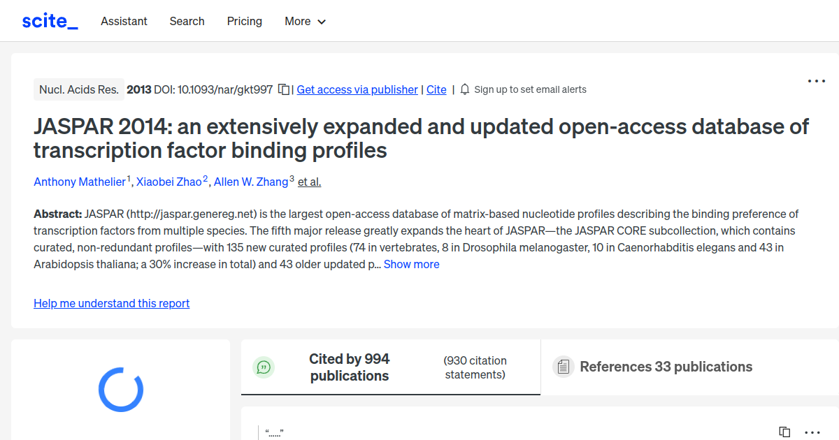This screenshot has width=839, height=440.
Task: Open the citation card ellipsis menu
Action: [x=811, y=432]
